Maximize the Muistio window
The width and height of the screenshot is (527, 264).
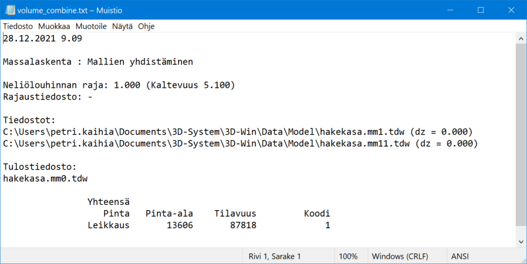(x=481, y=10)
